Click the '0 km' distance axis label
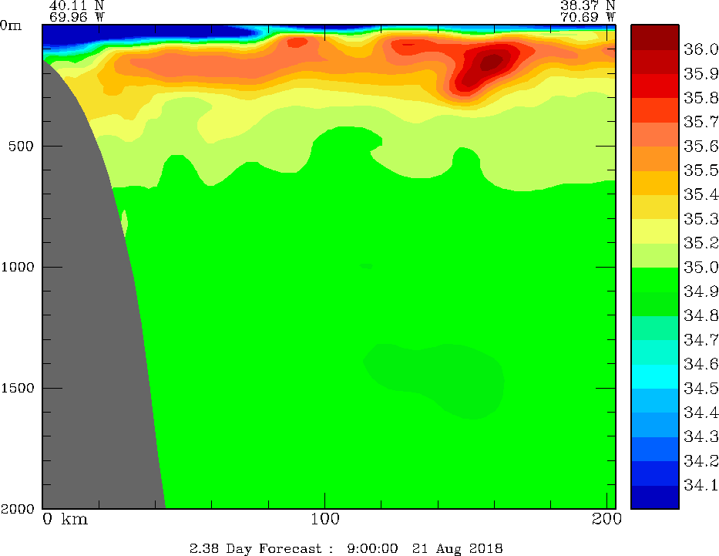The height and width of the screenshot is (556, 719). point(65,519)
